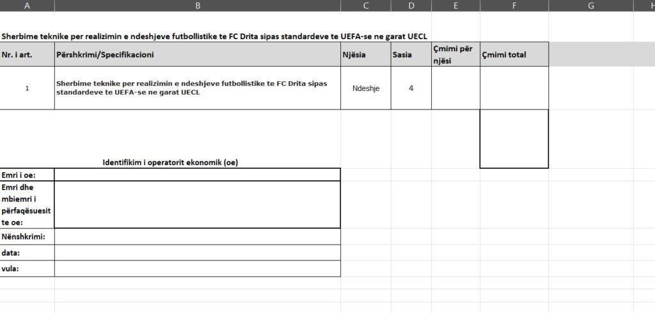This screenshot has width=655, height=313.
Task: Click empty total price cell for item 1
Action: 514,88
